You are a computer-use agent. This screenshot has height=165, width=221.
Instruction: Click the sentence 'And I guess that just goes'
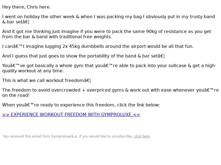[x=83, y=56]
